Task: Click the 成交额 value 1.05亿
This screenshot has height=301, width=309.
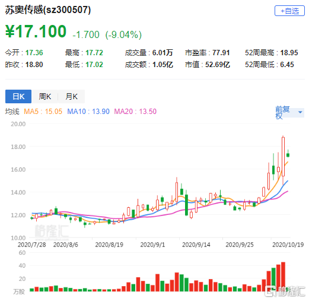Action: click(163, 65)
